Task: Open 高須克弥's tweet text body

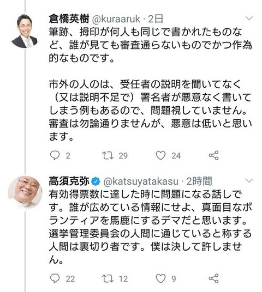Action: pos(150,227)
